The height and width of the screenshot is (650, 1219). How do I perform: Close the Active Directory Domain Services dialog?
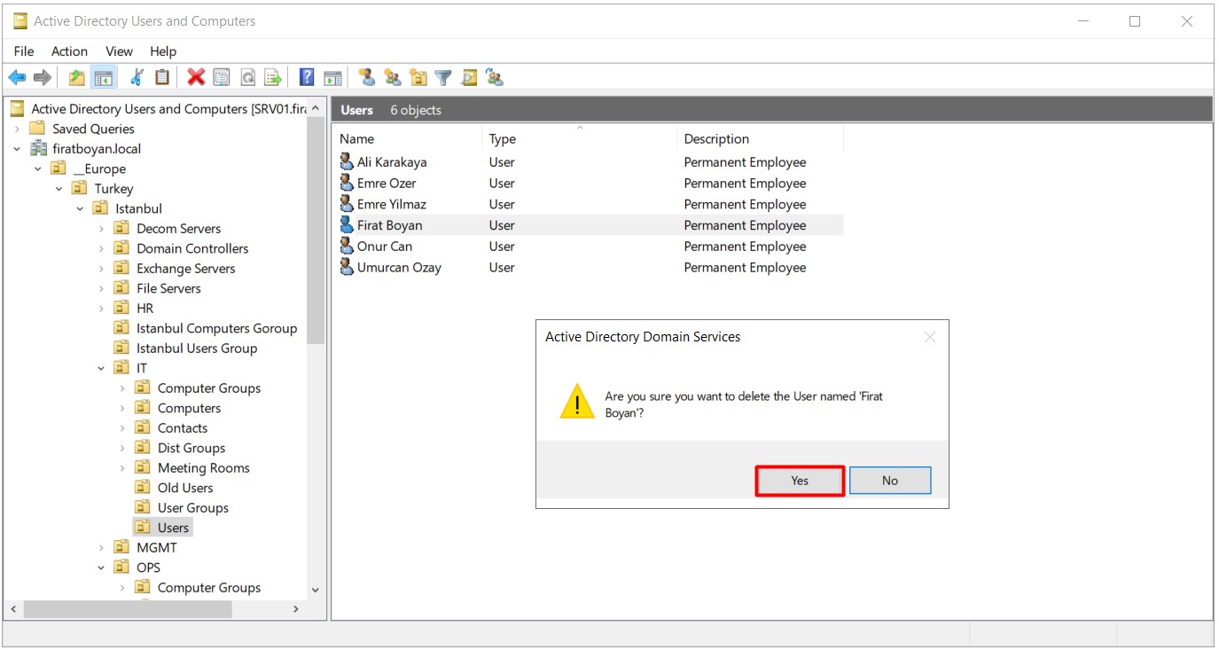click(929, 337)
